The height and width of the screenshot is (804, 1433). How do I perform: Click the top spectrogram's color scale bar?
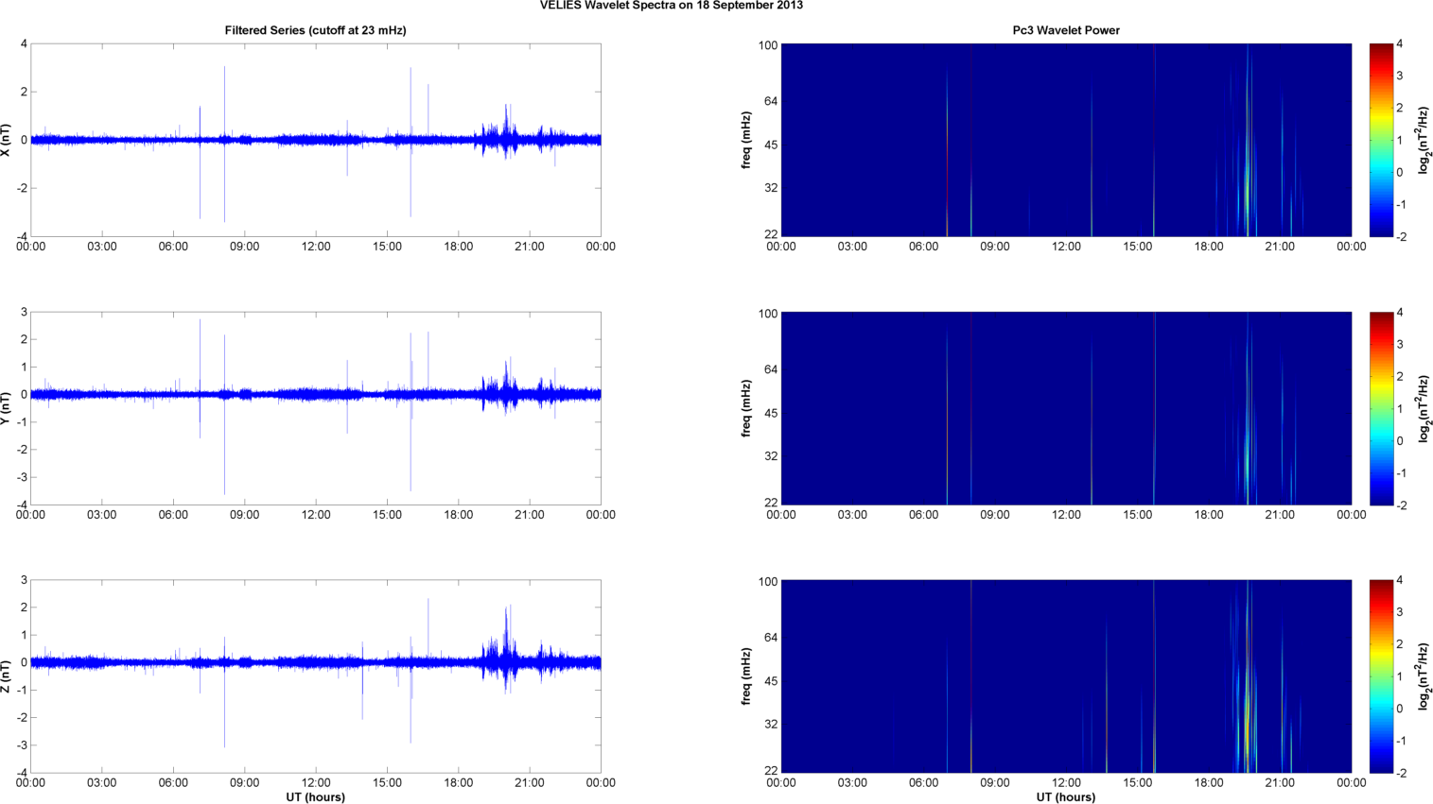(1381, 140)
